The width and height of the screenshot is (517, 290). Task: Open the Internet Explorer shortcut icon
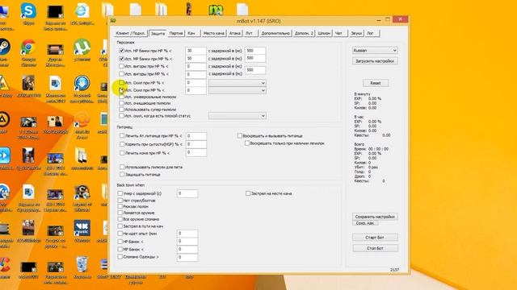click(x=82, y=11)
